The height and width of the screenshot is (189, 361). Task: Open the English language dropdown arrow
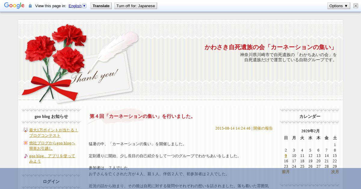coord(84,6)
